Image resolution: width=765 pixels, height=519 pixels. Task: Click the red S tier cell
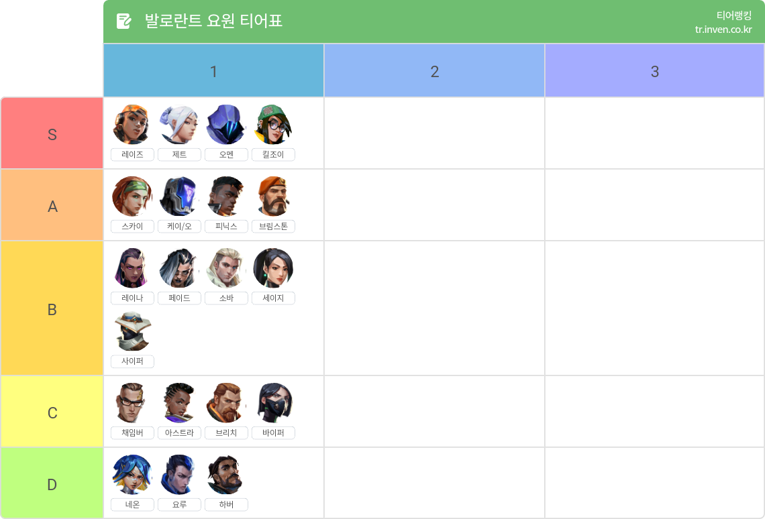[52, 133]
